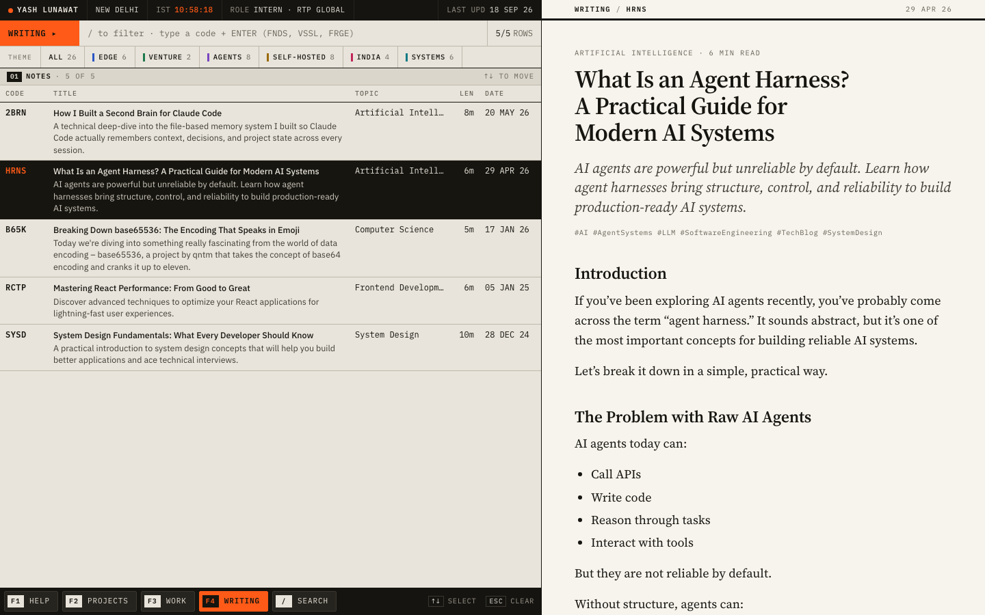The image size is (985, 615).
Task: Filter by the SYSTEMS theme tab
Action: click(x=430, y=57)
